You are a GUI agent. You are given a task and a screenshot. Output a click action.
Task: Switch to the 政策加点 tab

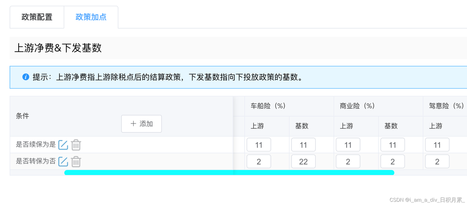coord(91,17)
